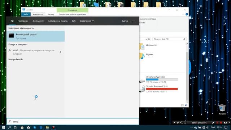Click the taskbar search magnifier icon
Image resolution: width=231 pixels, height=130 pixels.
pyautogui.click(x=10, y=127)
